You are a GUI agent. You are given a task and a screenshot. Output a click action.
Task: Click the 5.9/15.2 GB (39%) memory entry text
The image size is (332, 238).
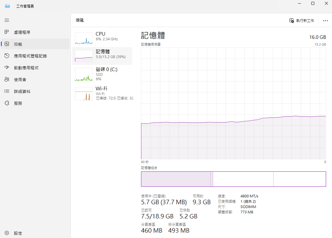pyautogui.click(x=111, y=57)
